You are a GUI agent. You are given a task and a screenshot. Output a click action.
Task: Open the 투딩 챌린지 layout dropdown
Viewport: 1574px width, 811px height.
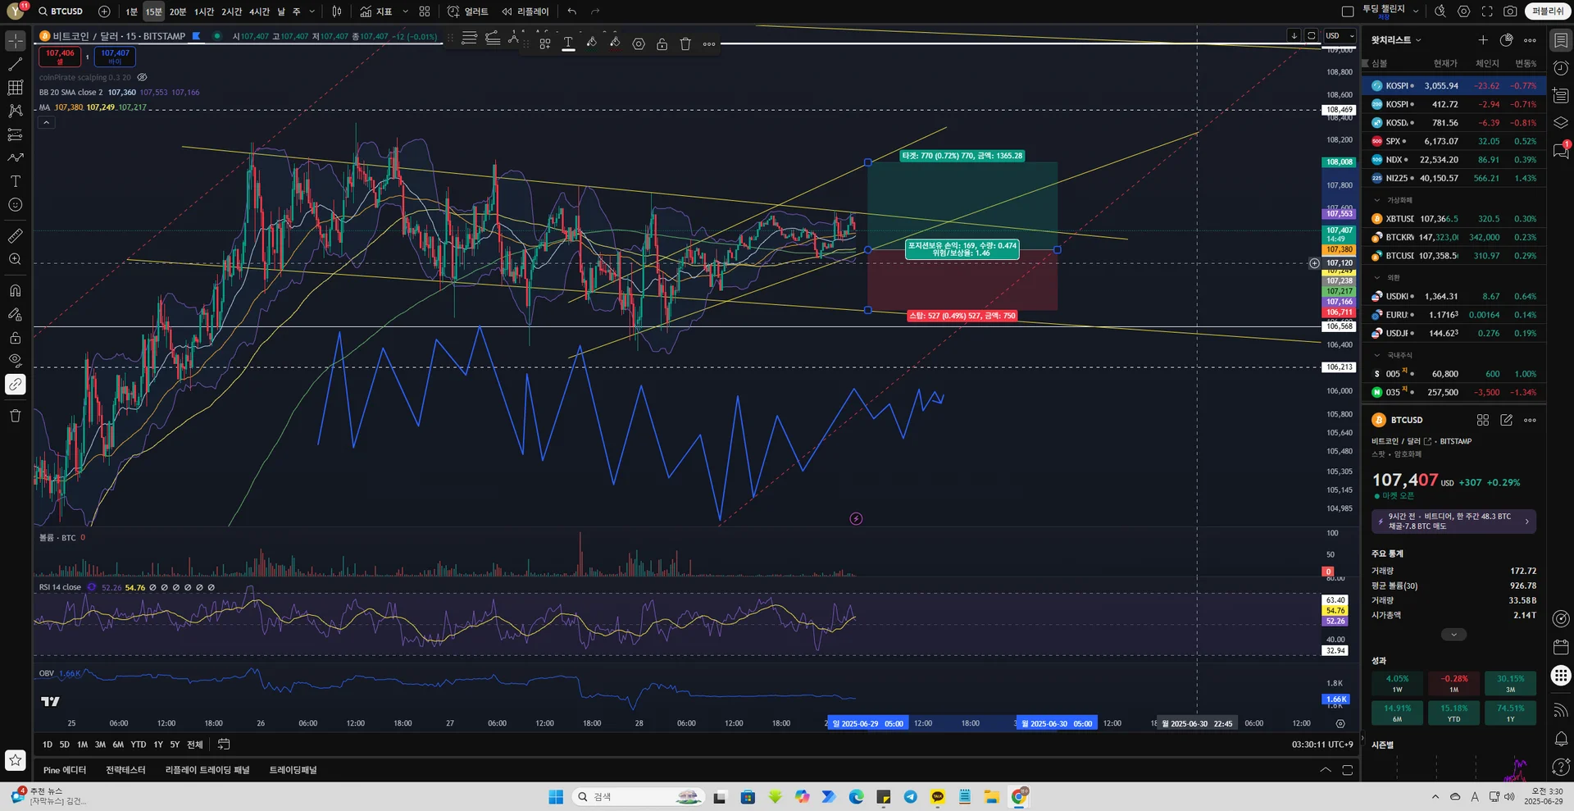coord(1416,11)
